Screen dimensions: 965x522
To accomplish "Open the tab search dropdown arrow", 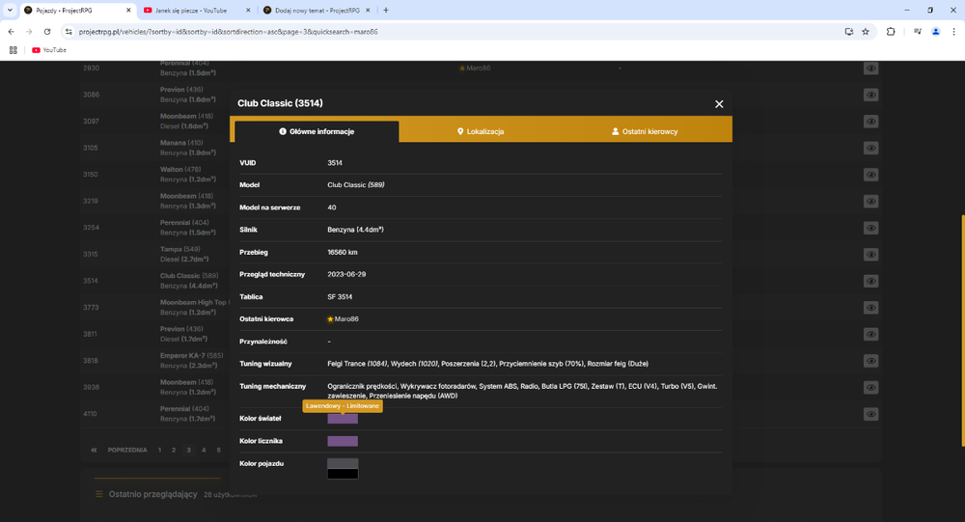I will click(x=10, y=10).
